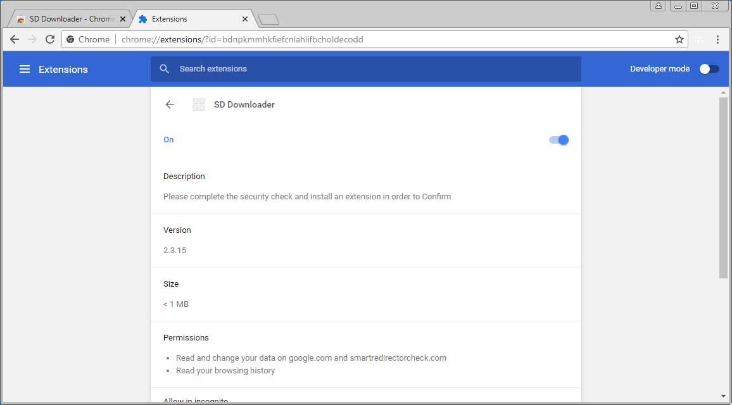Close the SD Downloader tab
Viewport: 732px width, 405px height.
[x=122, y=19]
